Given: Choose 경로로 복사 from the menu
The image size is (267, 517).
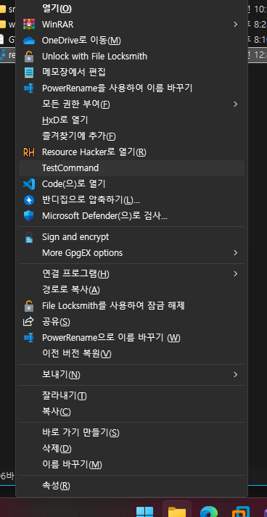Looking at the screenshot, I should pyautogui.click(x=131, y=290).
